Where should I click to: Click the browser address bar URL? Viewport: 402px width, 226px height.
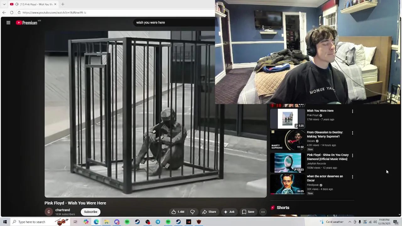click(x=54, y=13)
